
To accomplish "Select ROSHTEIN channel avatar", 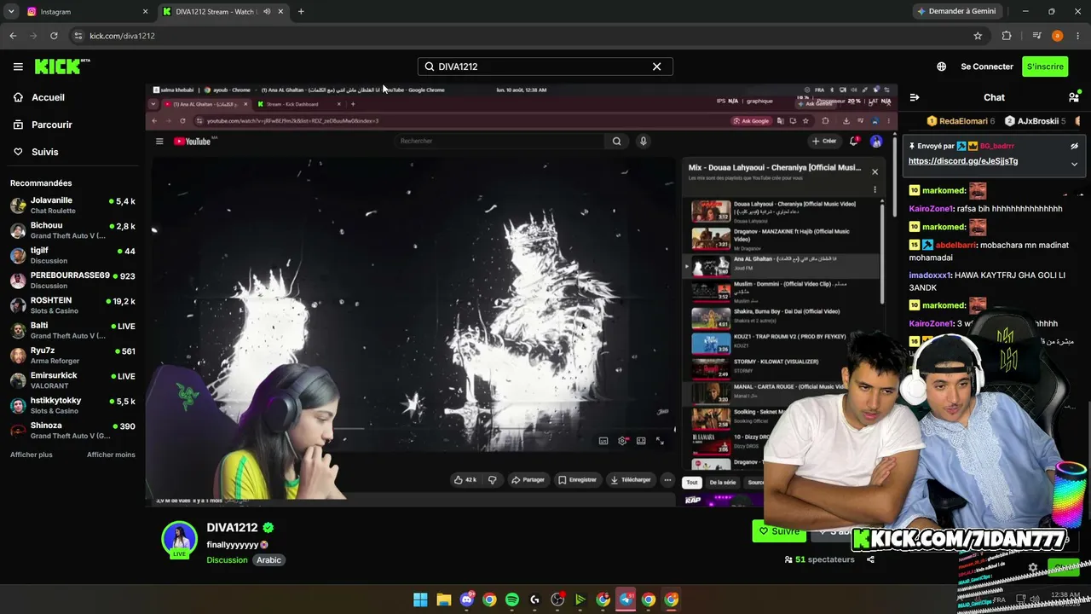I will point(18,305).
